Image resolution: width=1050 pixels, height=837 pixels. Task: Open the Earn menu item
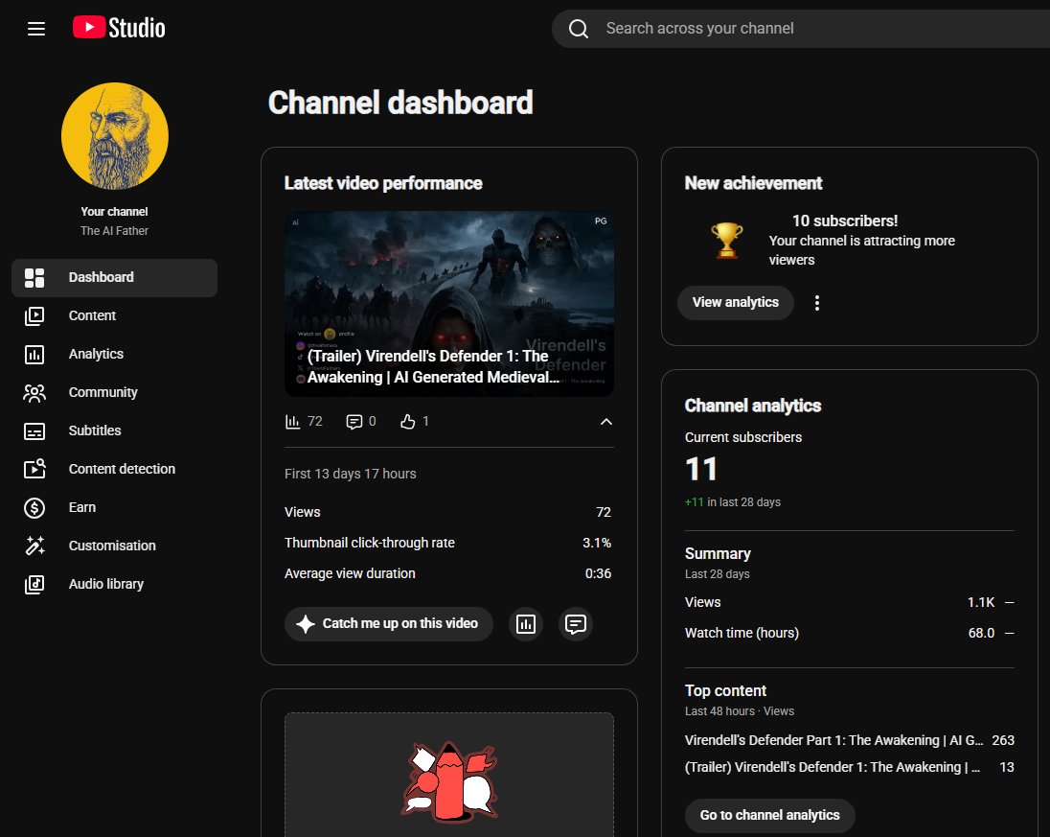point(115,508)
